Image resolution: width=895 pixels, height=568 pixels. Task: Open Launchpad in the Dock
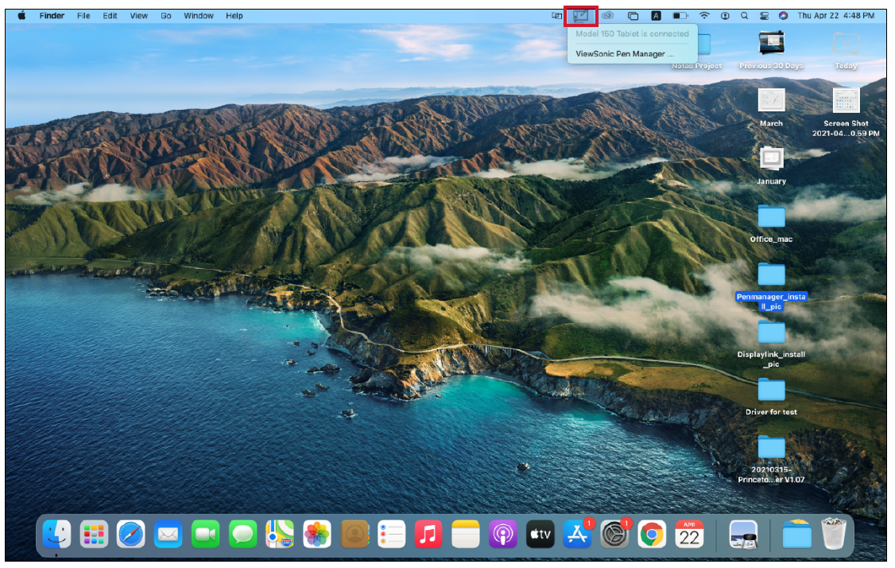point(94,535)
